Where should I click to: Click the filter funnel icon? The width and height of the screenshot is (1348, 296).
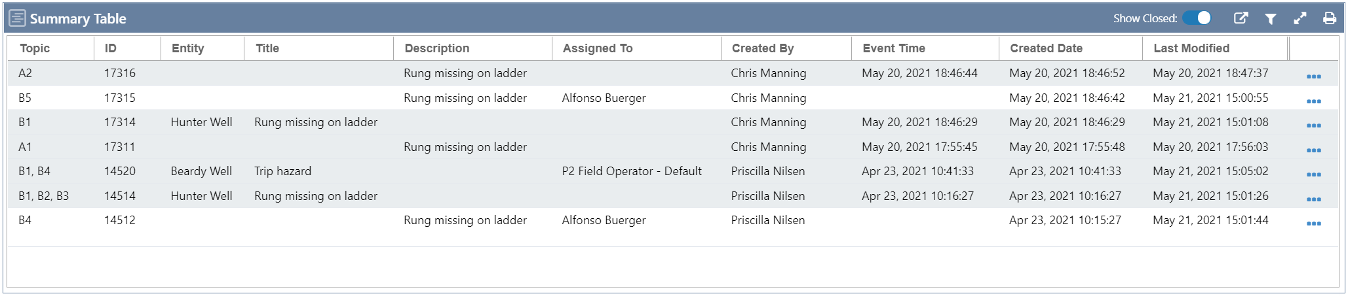click(x=1270, y=19)
